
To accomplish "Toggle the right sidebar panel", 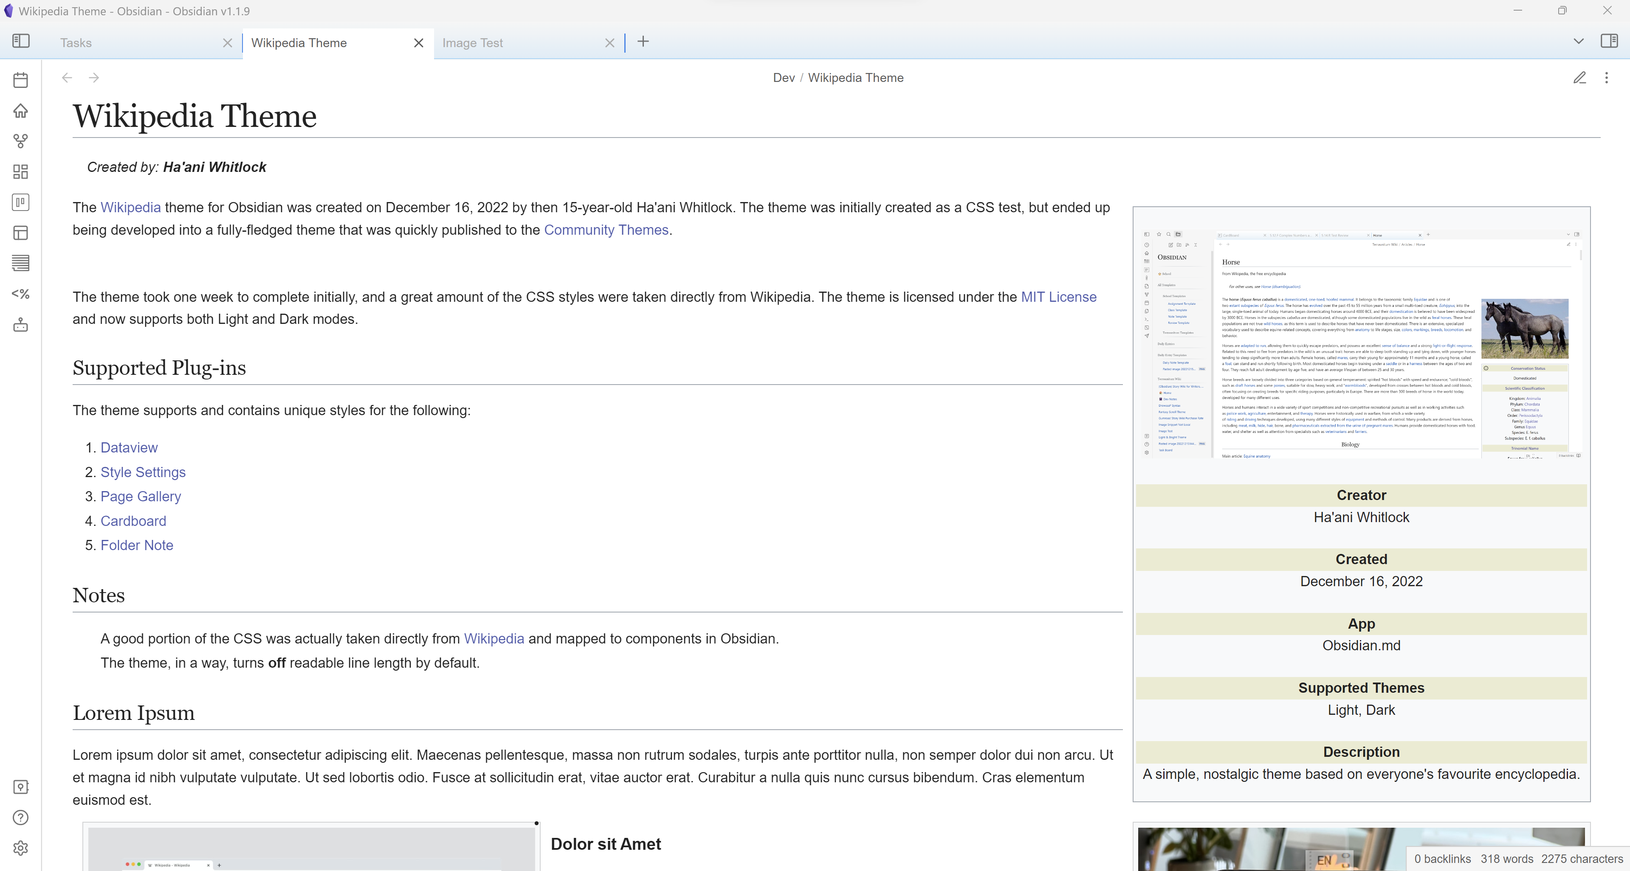I will [x=1609, y=41].
